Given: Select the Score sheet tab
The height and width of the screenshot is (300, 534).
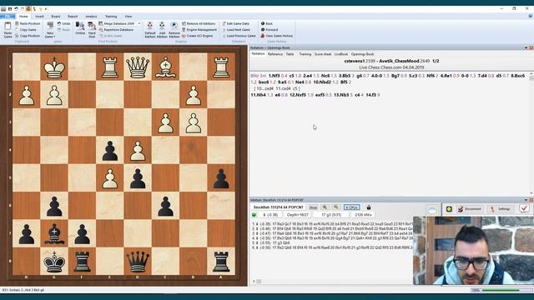Looking at the screenshot, I should pyautogui.click(x=323, y=54).
